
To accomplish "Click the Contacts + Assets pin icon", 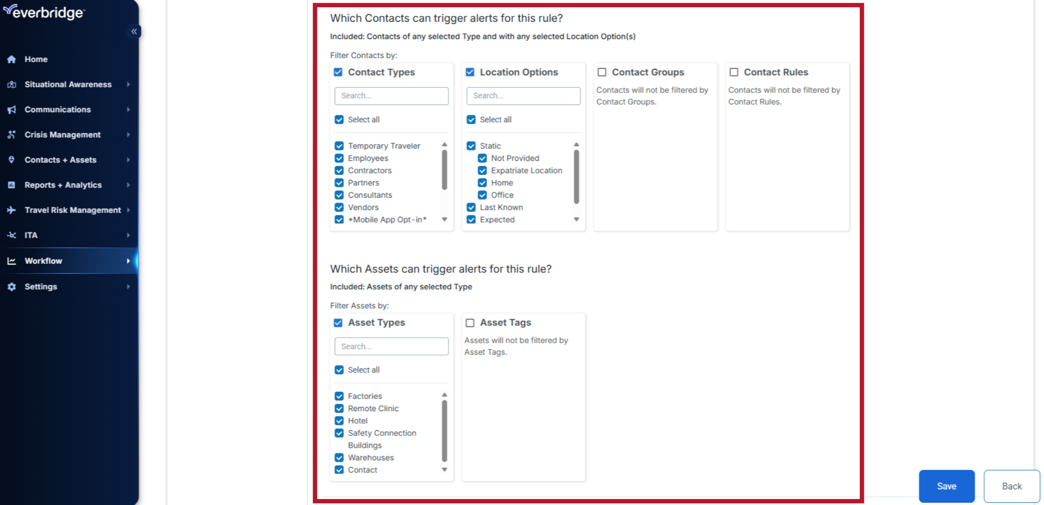I will click(12, 159).
